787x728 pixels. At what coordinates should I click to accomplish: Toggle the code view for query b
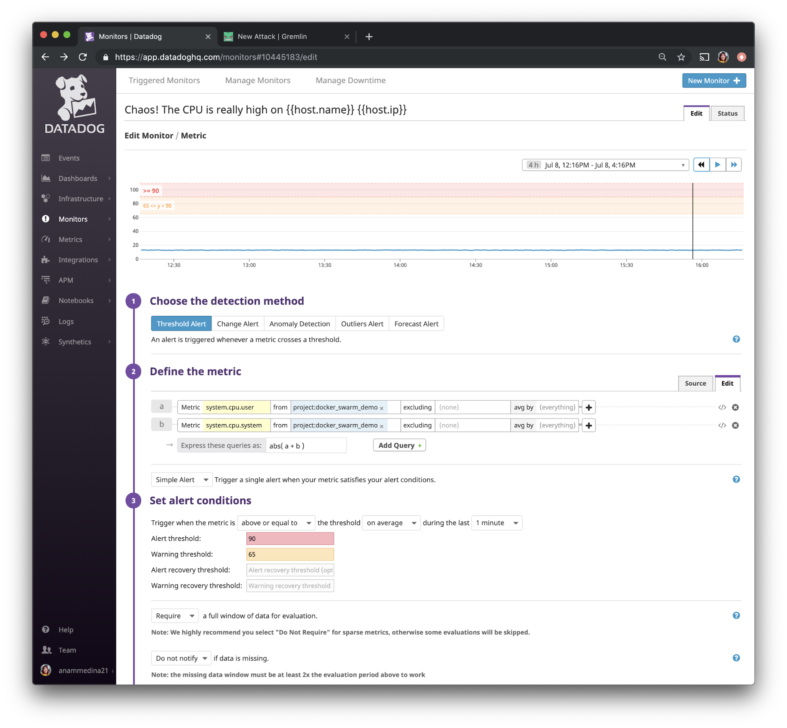(x=722, y=425)
